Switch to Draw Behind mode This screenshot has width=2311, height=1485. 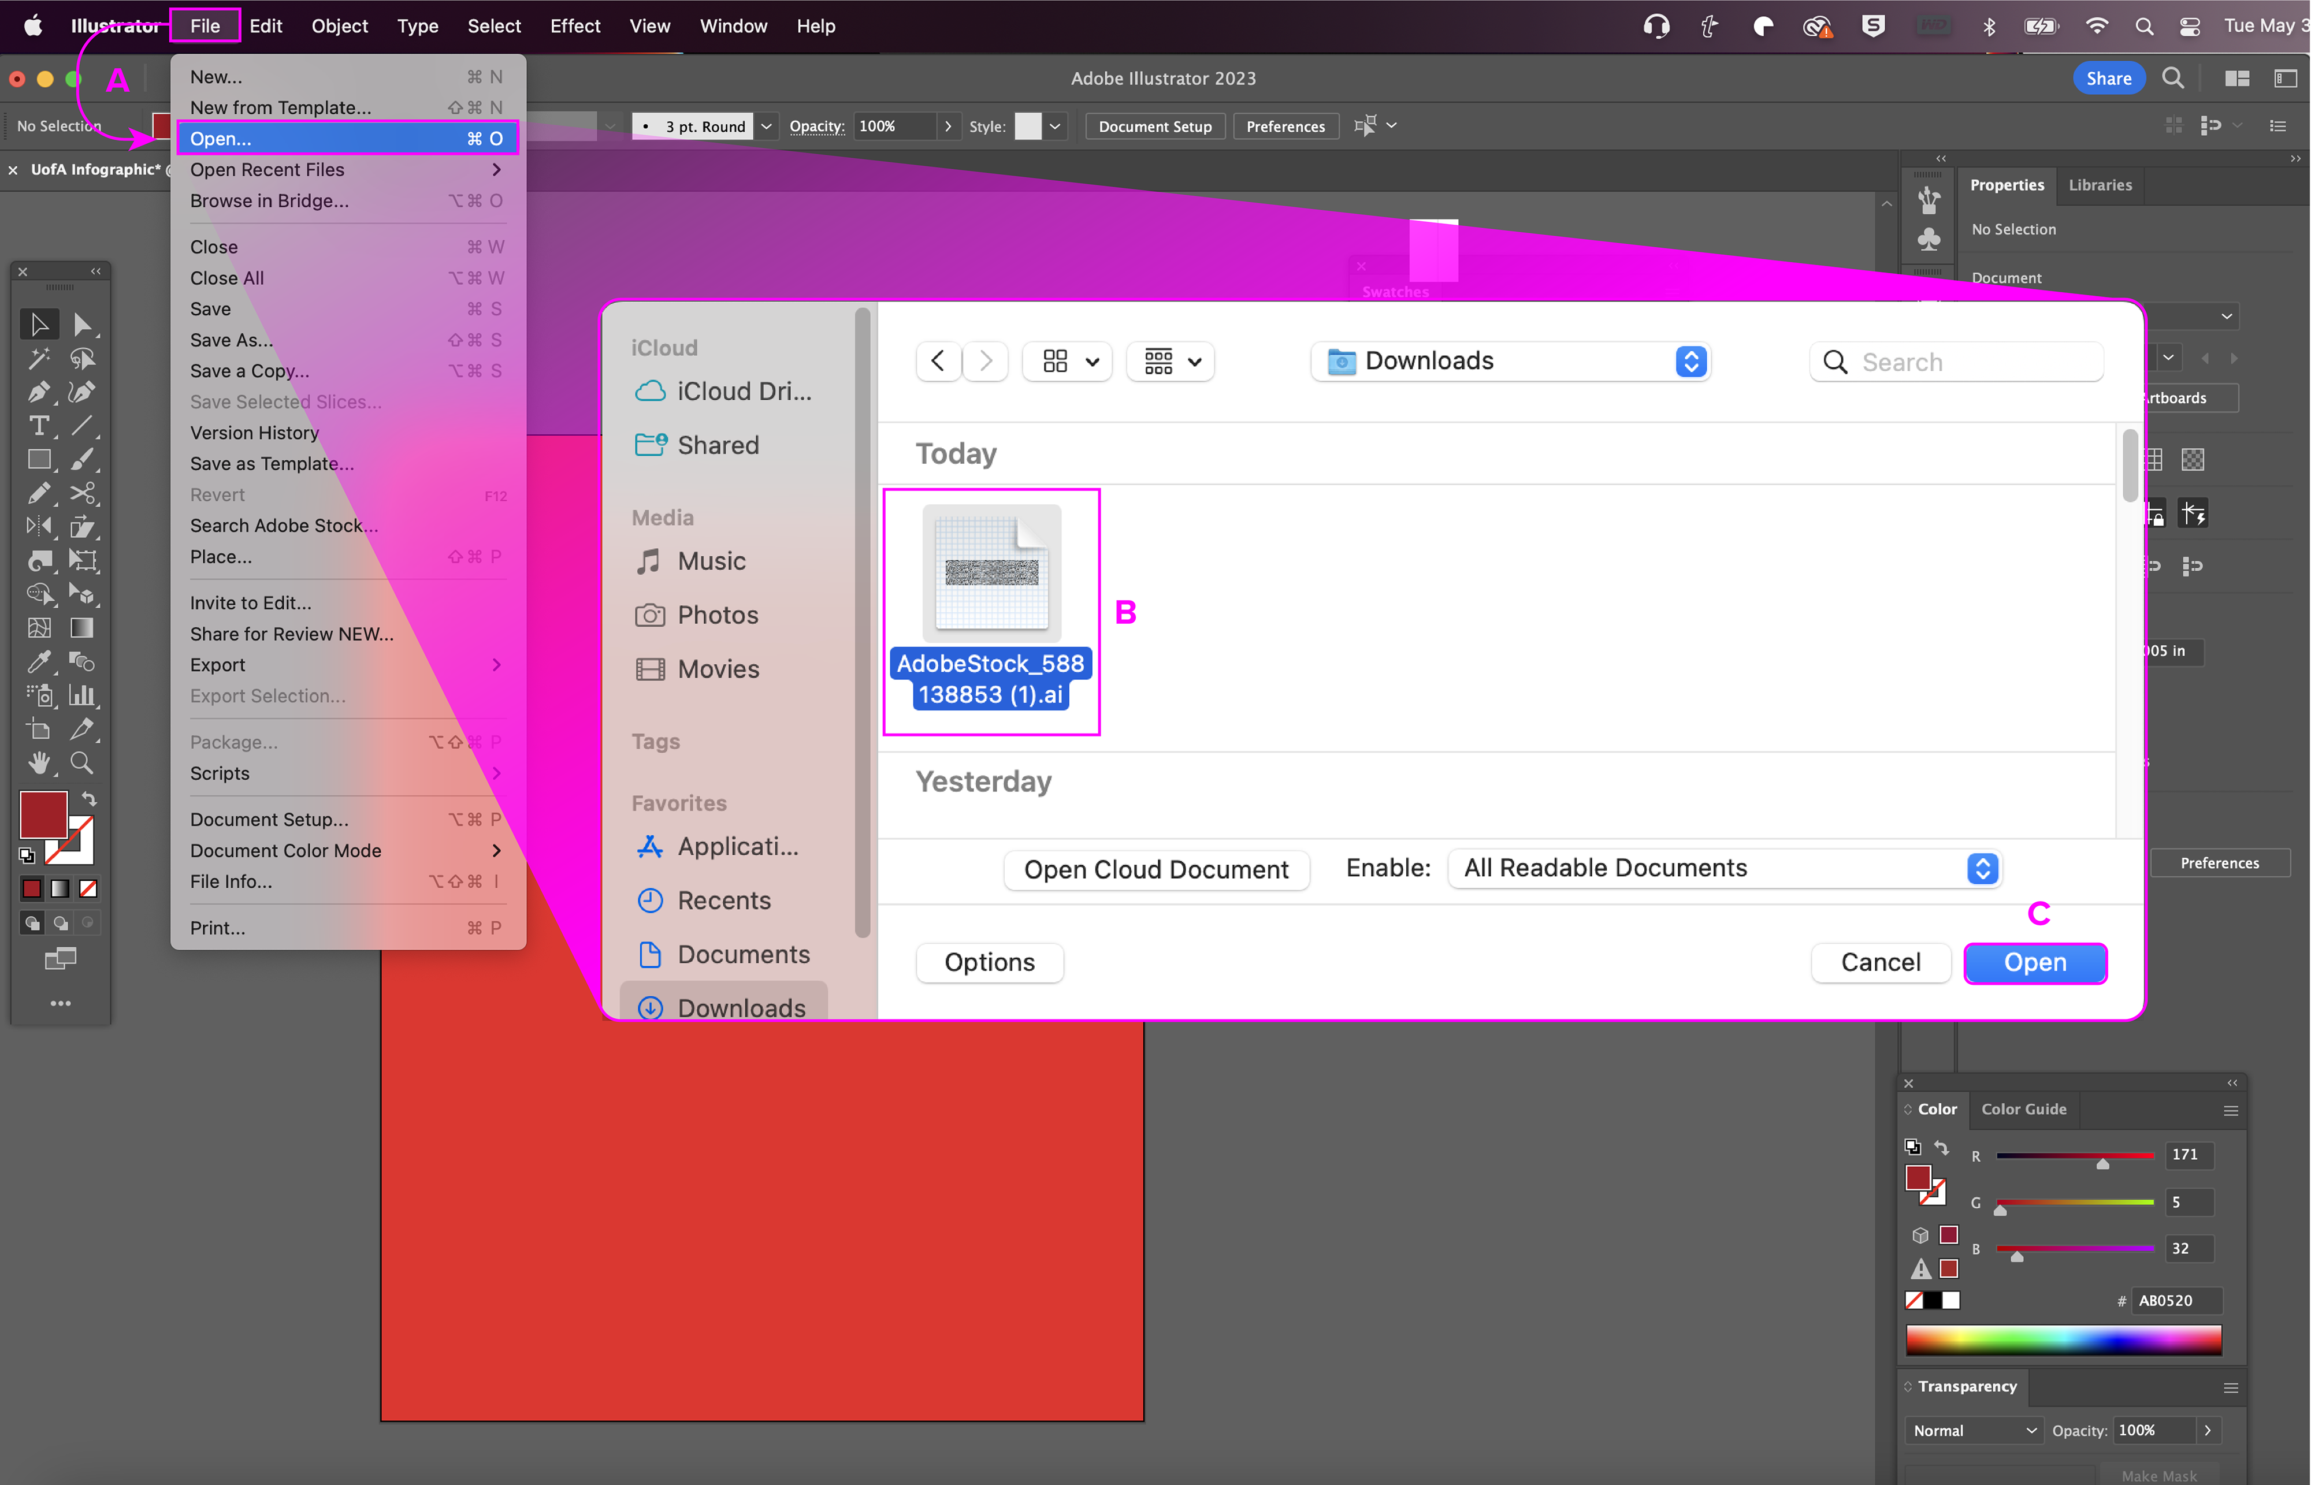[x=60, y=923]
